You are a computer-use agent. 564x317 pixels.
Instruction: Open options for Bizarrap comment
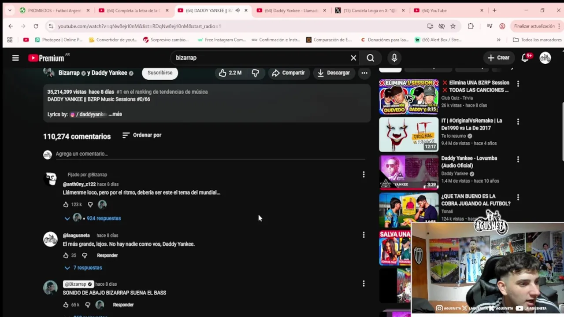click(364, 284)
